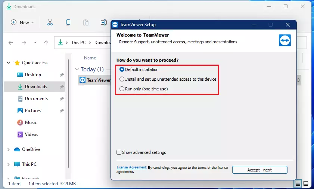This screenshot has width=314, height=189.
Task: Click the TeamViewer icon in setup title bar
Action: click(115, 25)
